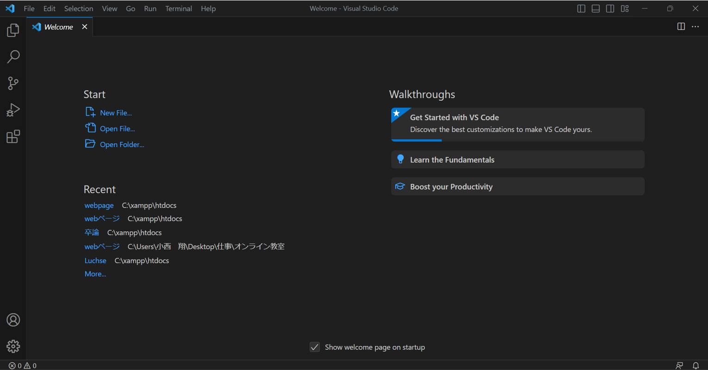Click the star badge on Get Started card
This screenshot has height=370, width=708.
[x=397, y=113]
